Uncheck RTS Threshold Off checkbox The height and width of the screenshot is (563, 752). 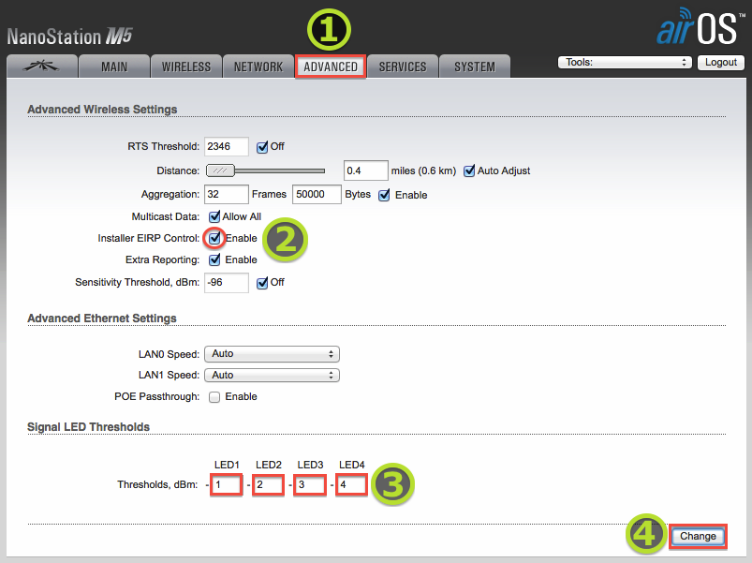coord(262,147)
